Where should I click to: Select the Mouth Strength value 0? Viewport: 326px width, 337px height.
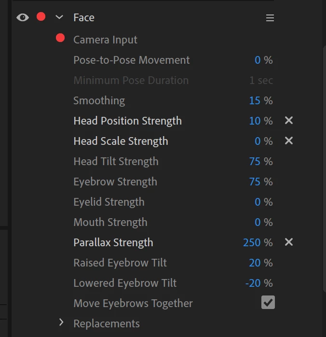258,223
